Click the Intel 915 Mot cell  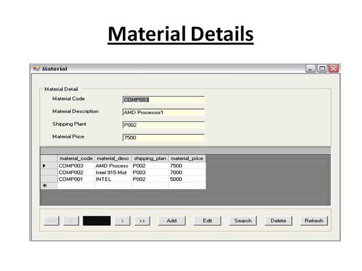[x=113, y=172]
